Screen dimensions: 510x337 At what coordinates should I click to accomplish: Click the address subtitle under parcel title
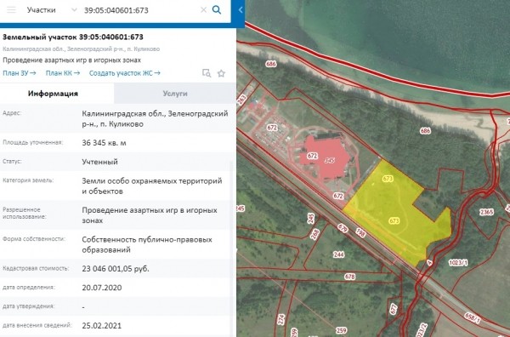pyautogui.click(x=82, y=49)
